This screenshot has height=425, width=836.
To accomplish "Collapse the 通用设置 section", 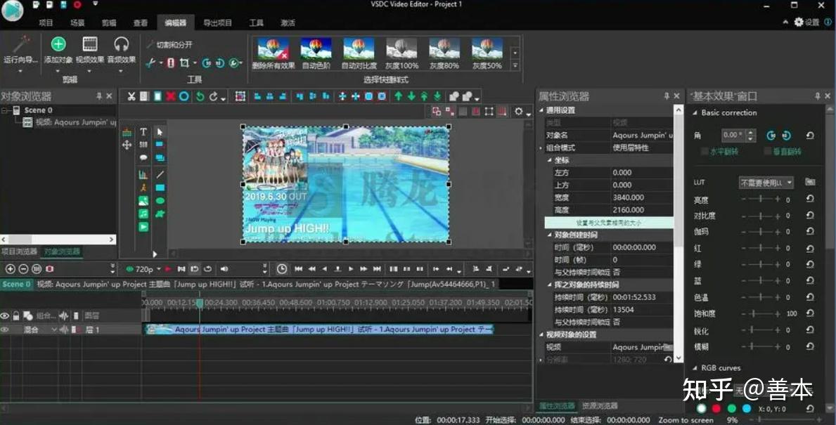I will [541, 110].
